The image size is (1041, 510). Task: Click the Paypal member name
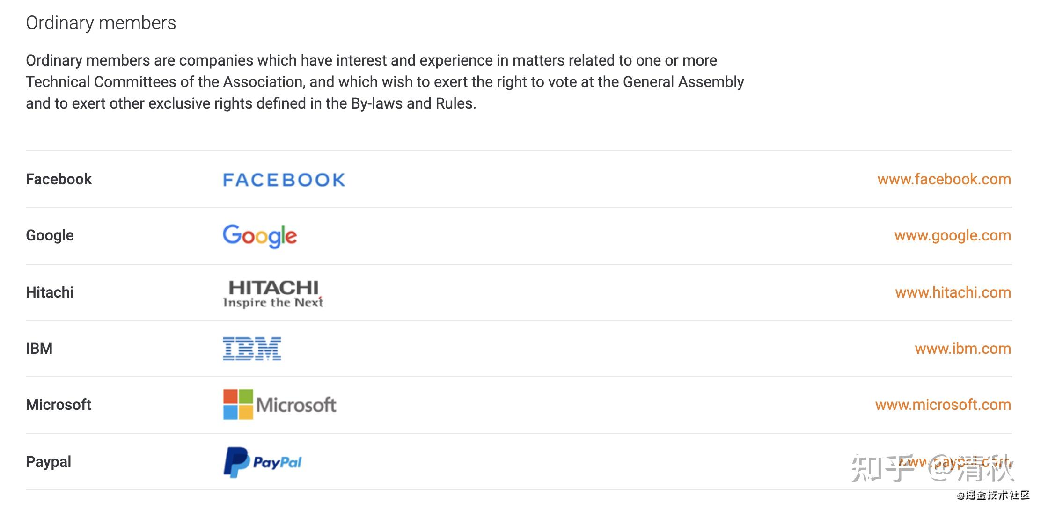(48, 462)
